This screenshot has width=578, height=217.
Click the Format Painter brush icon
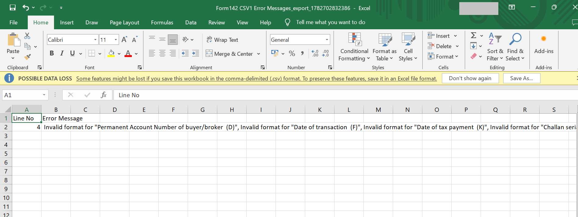pyautogui.click(x=27, y=57)
